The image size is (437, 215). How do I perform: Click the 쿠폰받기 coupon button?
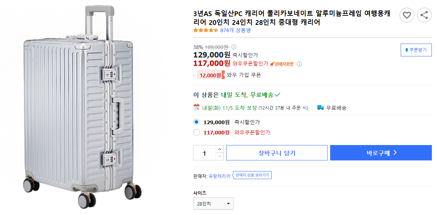point(416,50)
